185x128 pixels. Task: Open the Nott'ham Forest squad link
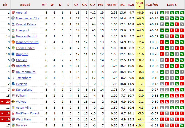27,113
